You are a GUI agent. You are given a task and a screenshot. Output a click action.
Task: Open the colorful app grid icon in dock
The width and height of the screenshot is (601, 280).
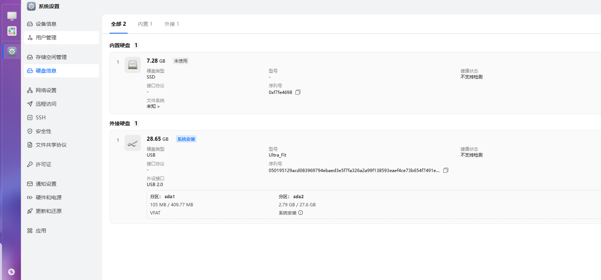[12, 31]
